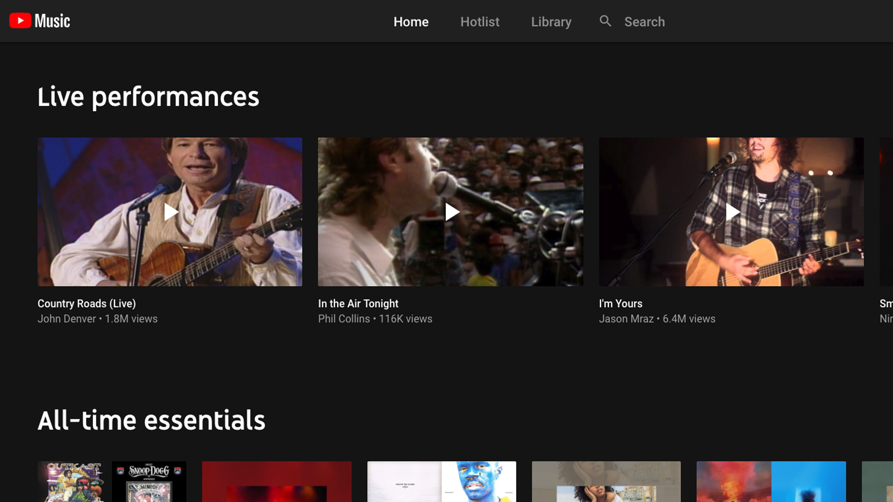Click into the Search field
Viewport: 893px width, 502px height.
click(644, 22)
